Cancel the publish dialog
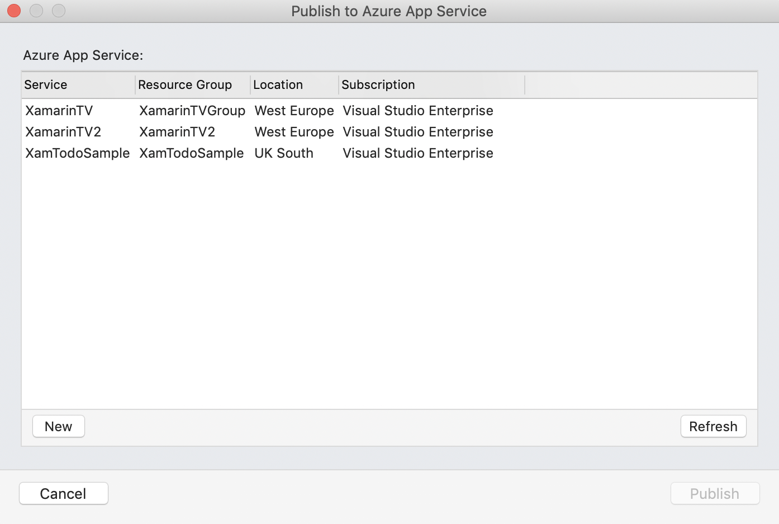Image resolution: width=779 pixels, height=524 pixels. point(64,493)
